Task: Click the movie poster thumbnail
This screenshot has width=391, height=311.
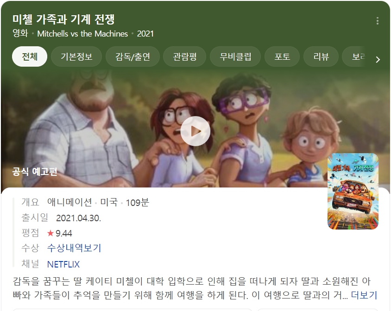Action: coord(353,192)
